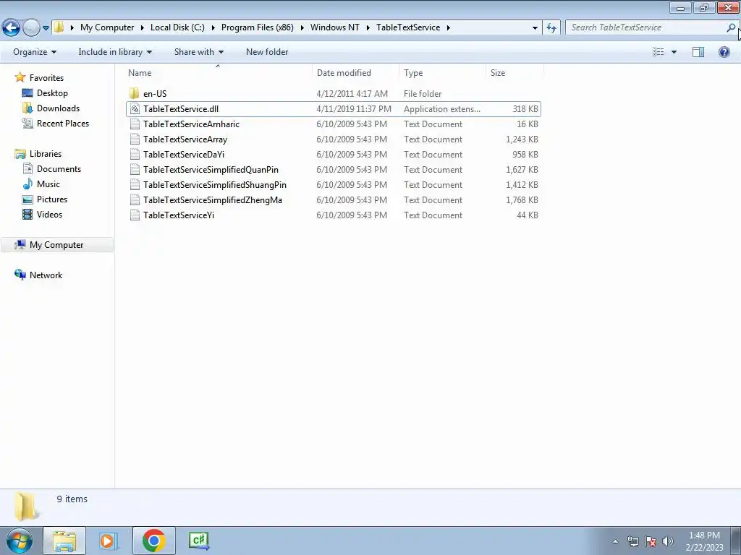
Task: Expand arrow after Windows NT breadcrumb
Action: [368, 27]
